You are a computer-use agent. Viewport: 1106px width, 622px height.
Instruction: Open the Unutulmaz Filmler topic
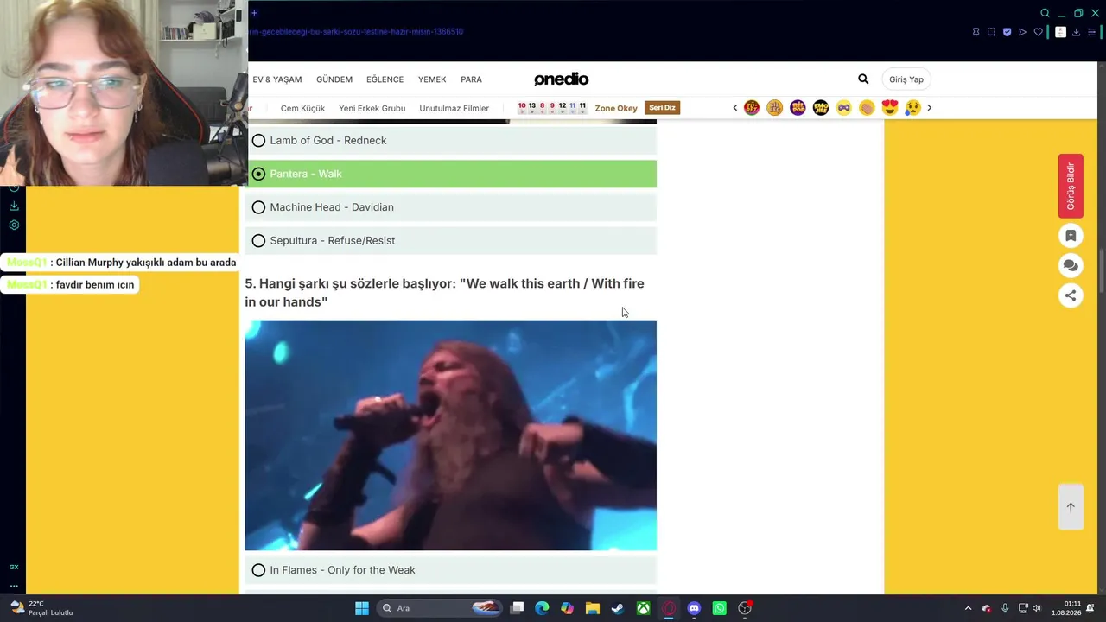tap(454, 109)
